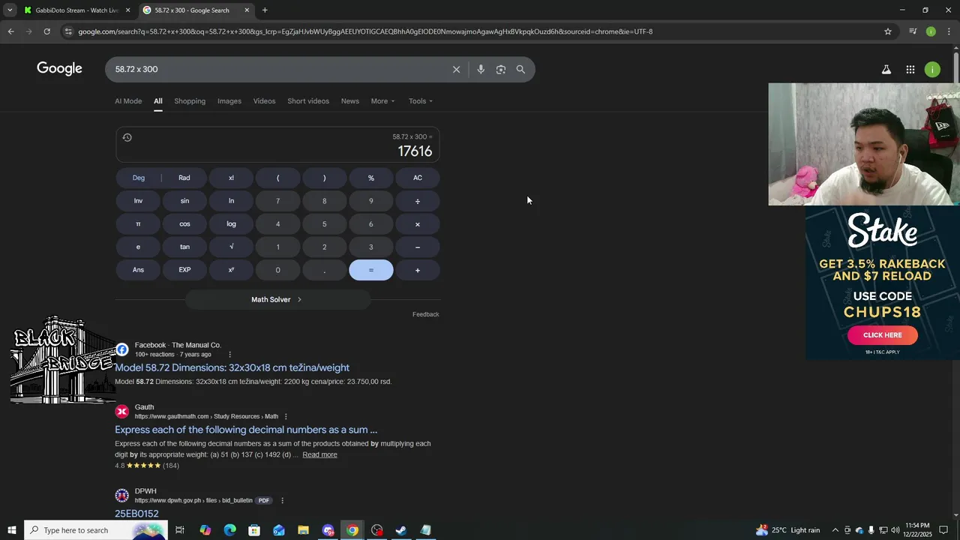Open the 25EB0152 DPWH result
The height and width of the screenshot is (540, 960).
[x=136, y=514]
